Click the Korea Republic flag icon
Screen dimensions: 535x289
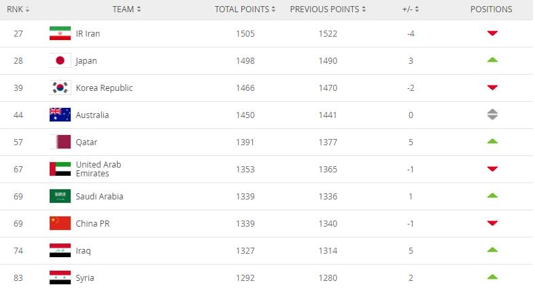tap(60, 88)
